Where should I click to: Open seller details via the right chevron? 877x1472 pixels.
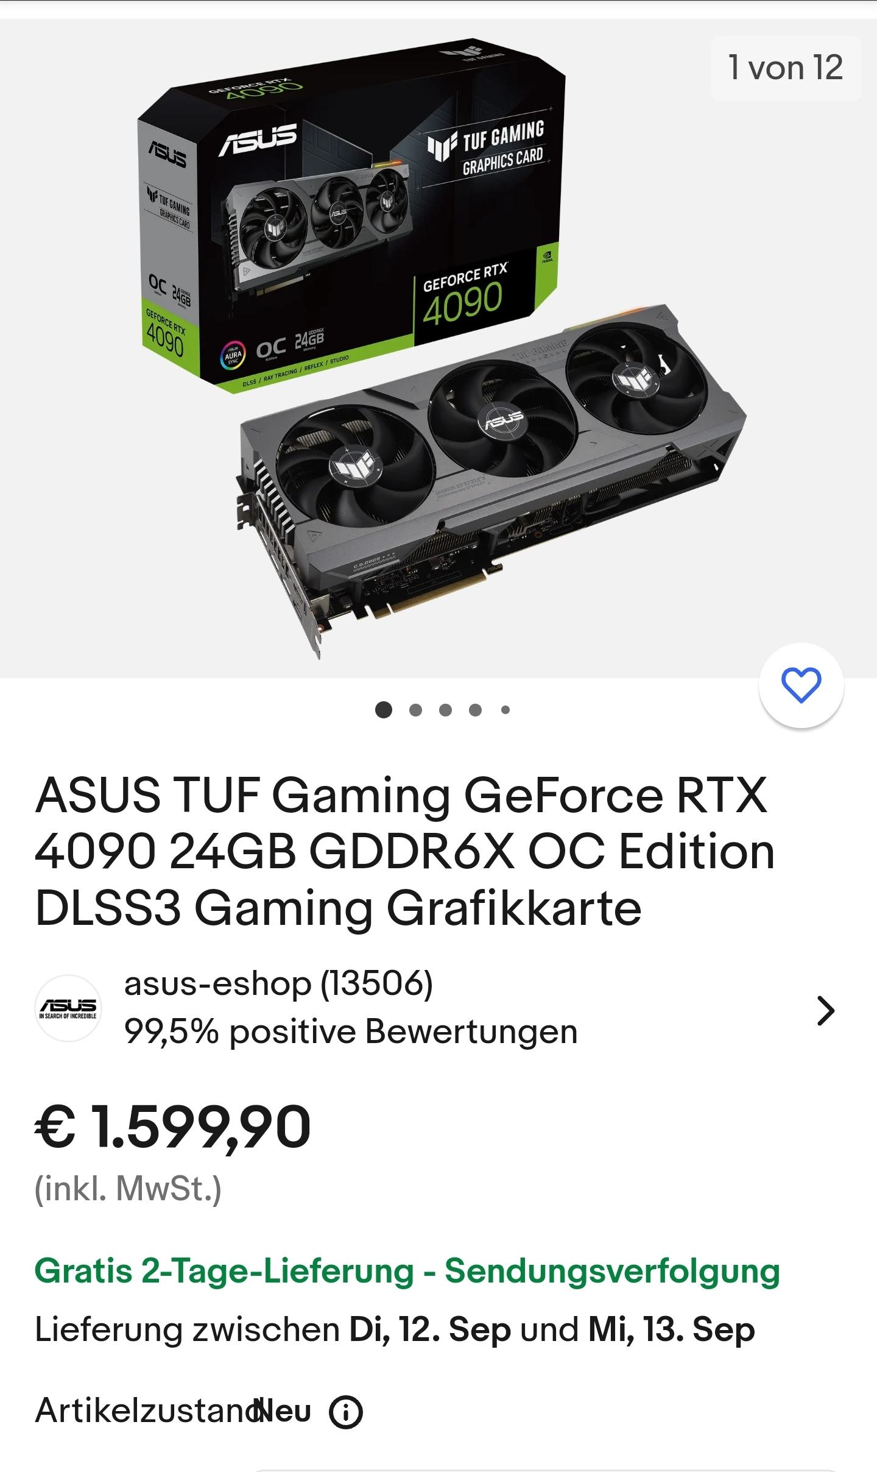point(825,1011)
